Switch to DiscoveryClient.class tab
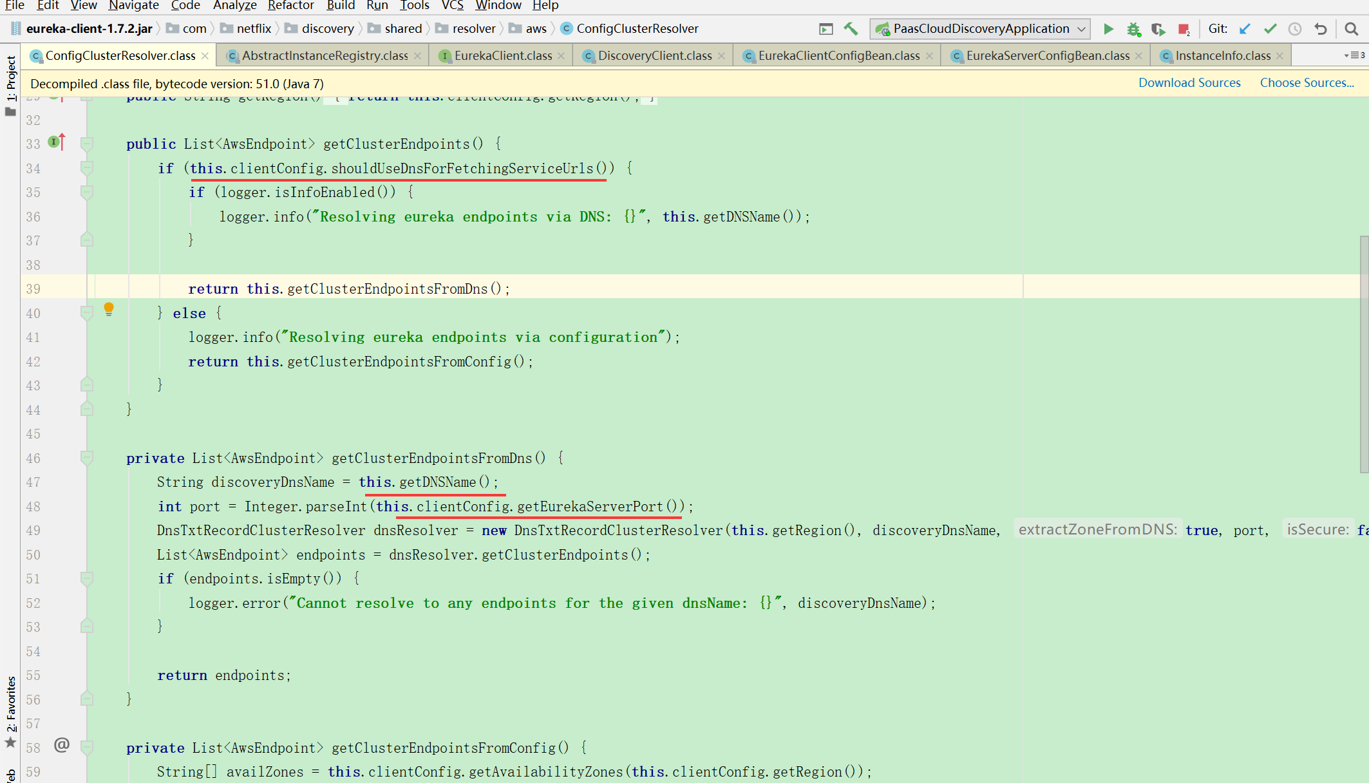The width and height of the screenshot is (1369, 783). [654, 56]
